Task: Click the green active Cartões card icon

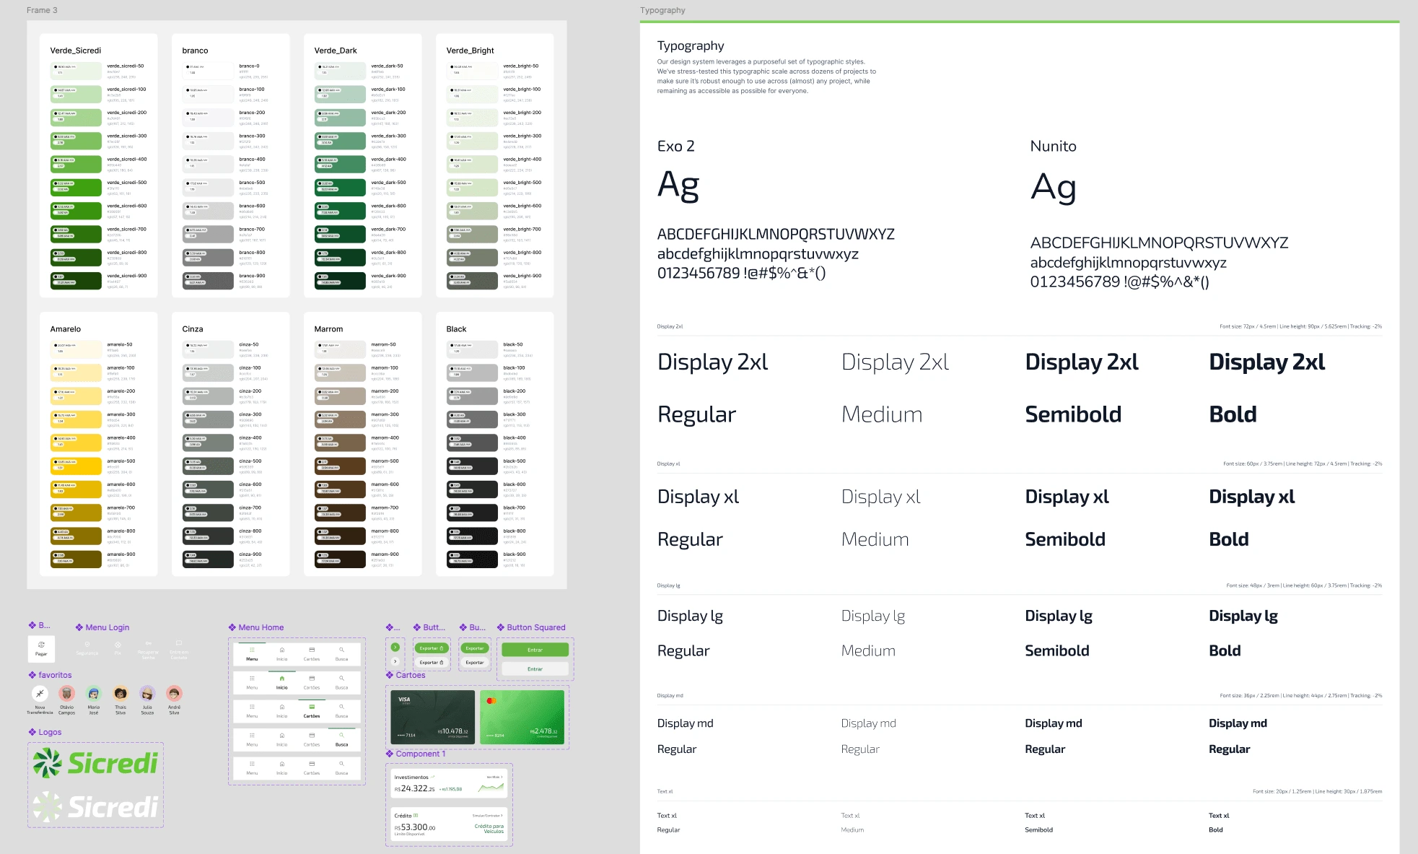Action: (312, 707)
